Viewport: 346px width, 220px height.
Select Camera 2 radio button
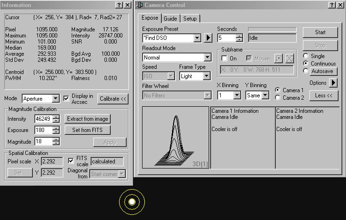pyautogui.click(x=278, y=98)
